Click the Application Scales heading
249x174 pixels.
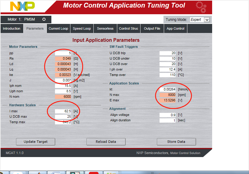click(124, 83)
